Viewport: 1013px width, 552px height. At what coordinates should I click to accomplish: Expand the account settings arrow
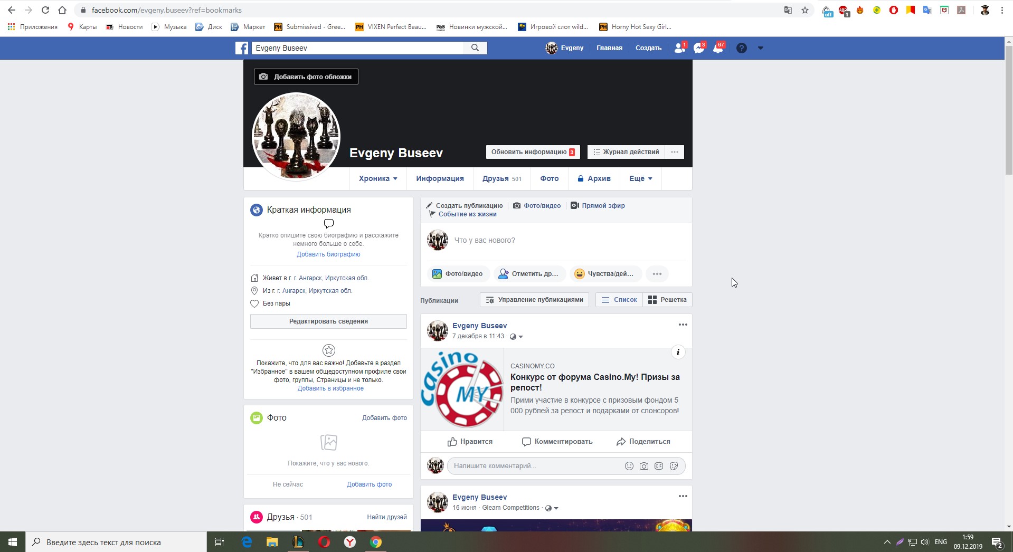click(761, 48)
